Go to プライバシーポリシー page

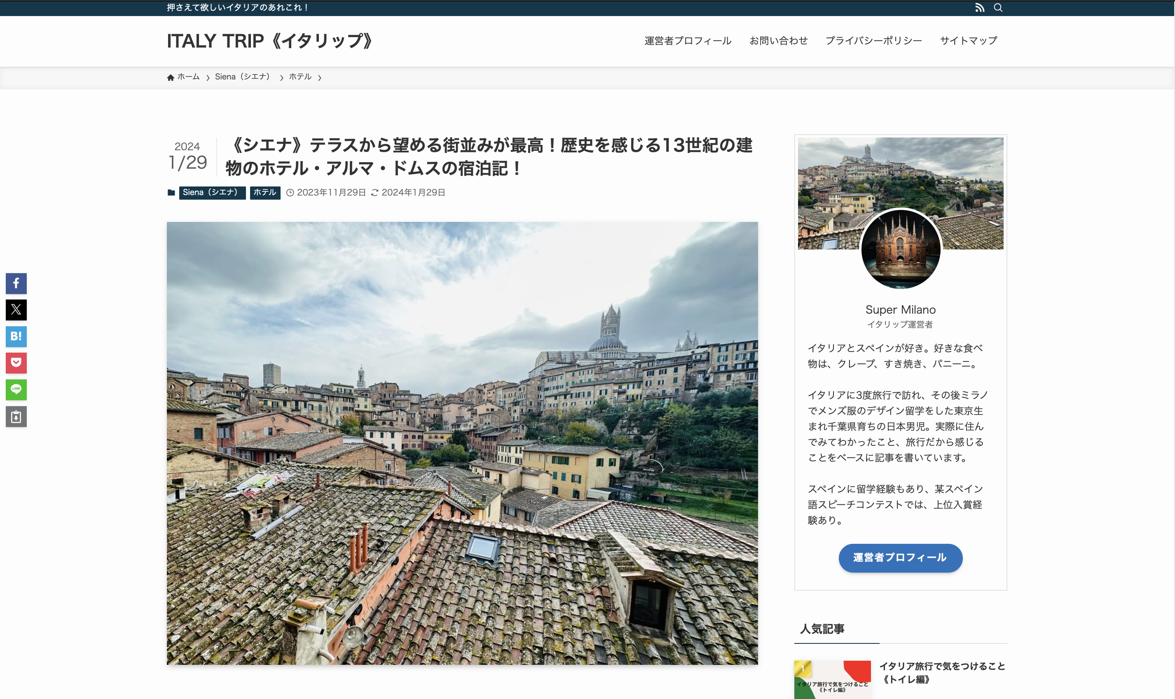(x=873, y=41)
